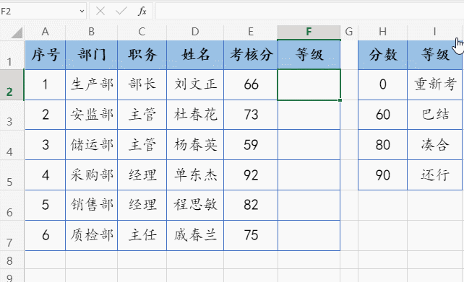Click the header cell 姓名
The image size is (464, 282).
tap(195, 55)
